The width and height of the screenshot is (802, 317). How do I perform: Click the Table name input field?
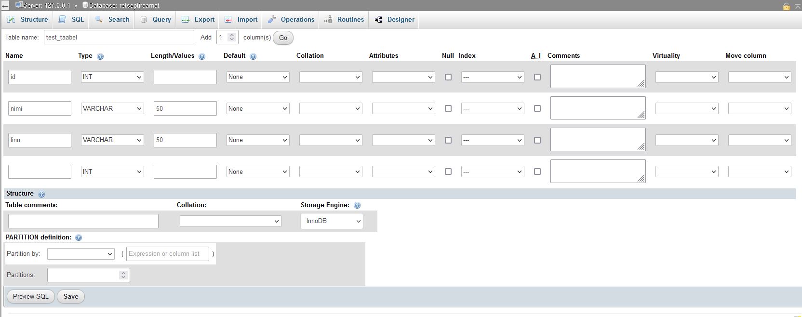click(x=119, y=38)
